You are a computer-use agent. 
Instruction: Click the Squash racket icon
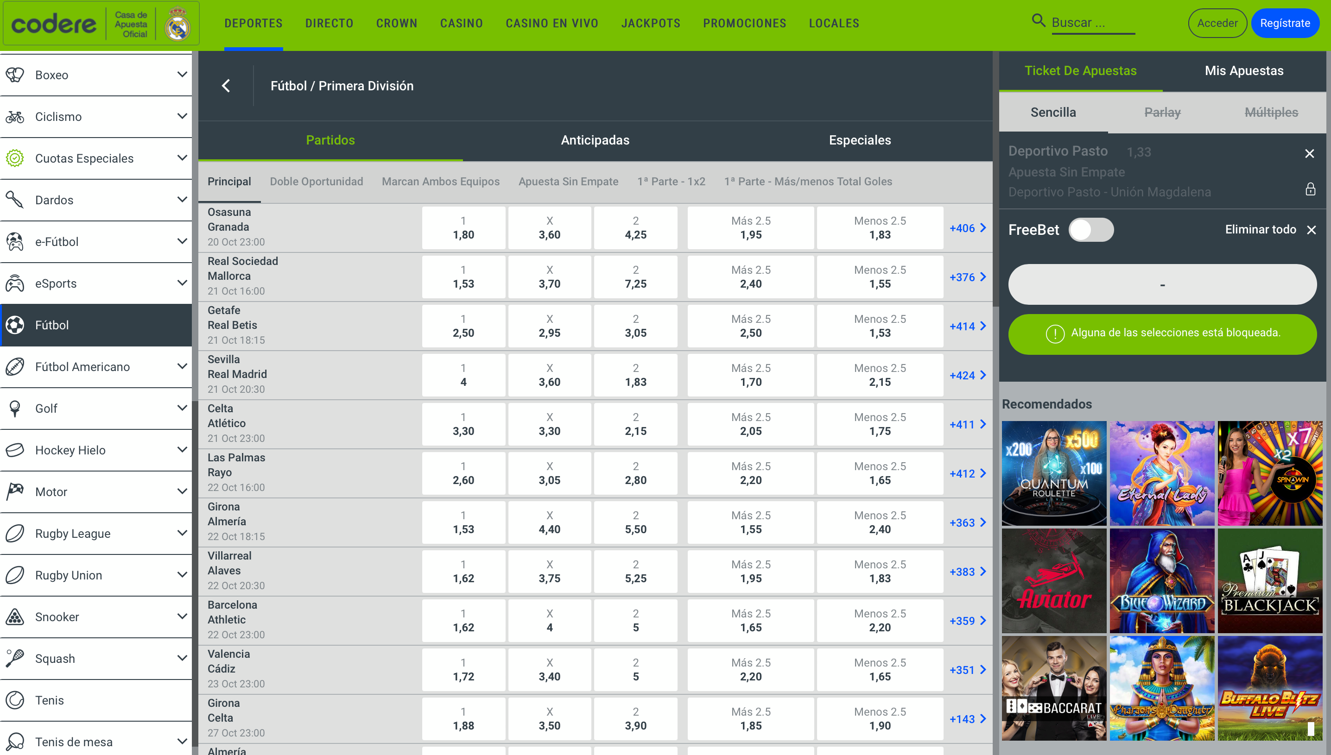[15, 659]
